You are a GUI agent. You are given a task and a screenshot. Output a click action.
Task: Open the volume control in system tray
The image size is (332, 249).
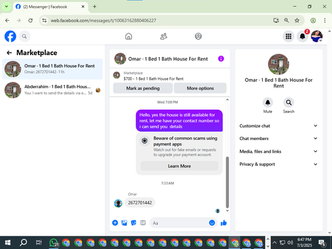(x=290, y=242)
